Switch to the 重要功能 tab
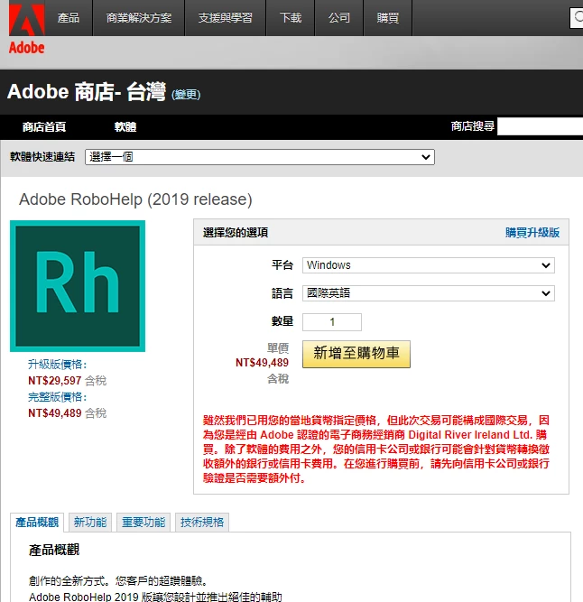Image resolution: width=583 pixels, height=602 pixels. (x=143, y=523)
